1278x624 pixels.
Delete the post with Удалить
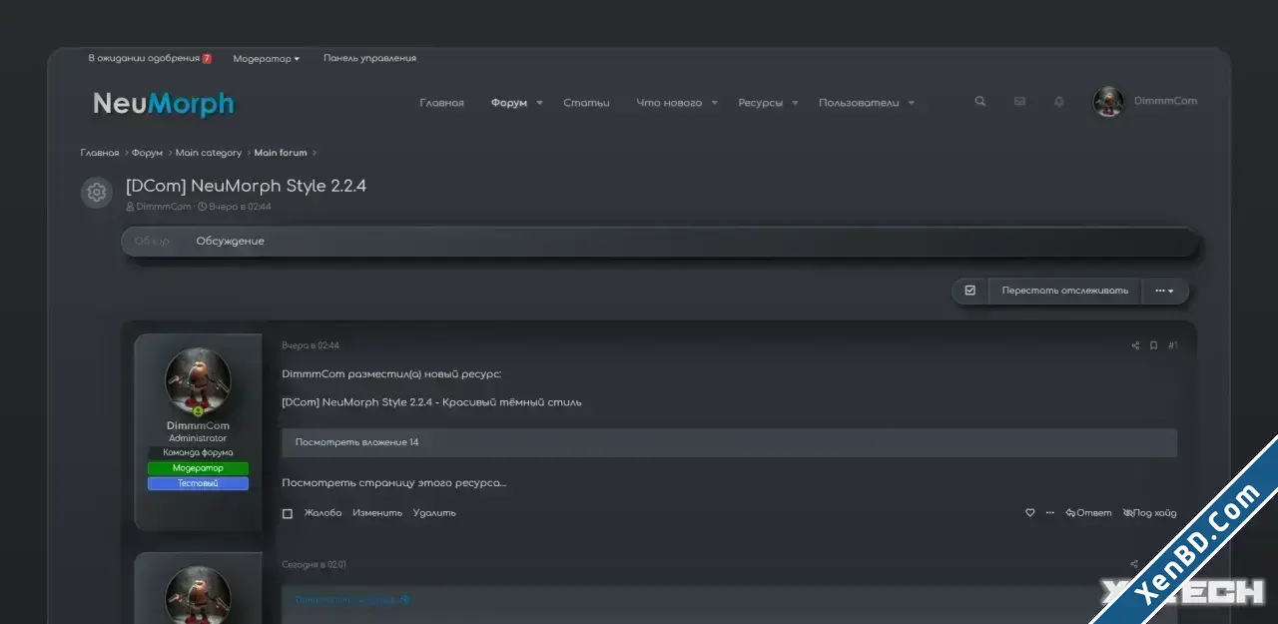[x=434, y=513]
